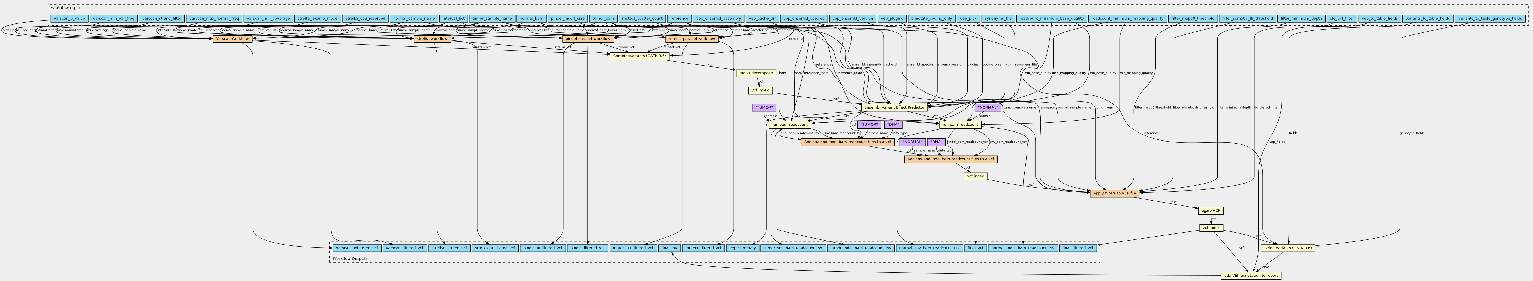Select the vep_ensembl_version input node

pyautogui.click(x=853, y=18)
